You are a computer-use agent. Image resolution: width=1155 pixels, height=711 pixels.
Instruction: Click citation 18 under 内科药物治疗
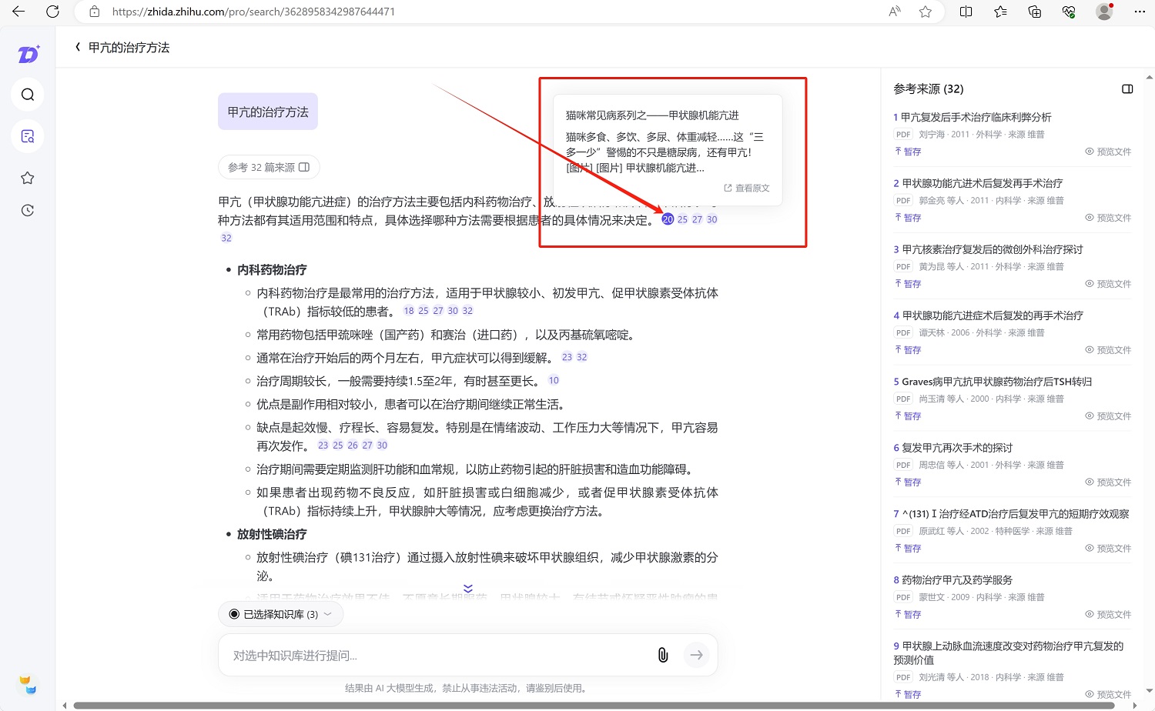coord(409,311)
